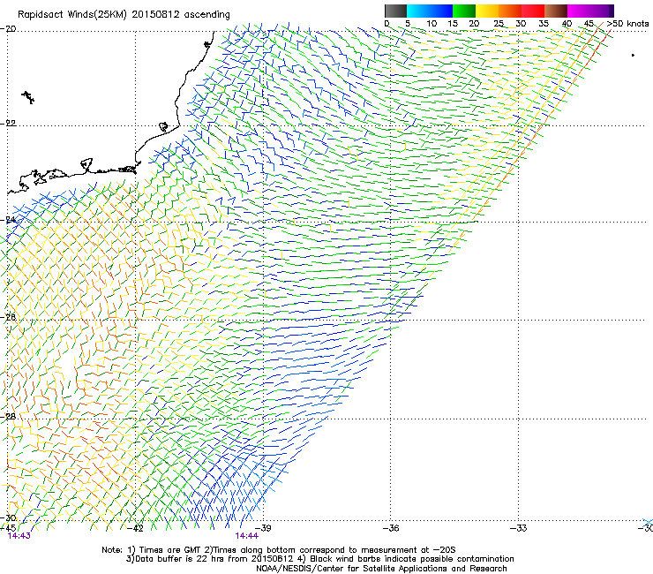The width and height of the screenshot is (653, 574).
Task: Click the latitude label '-20'
Action: (8, 29)
